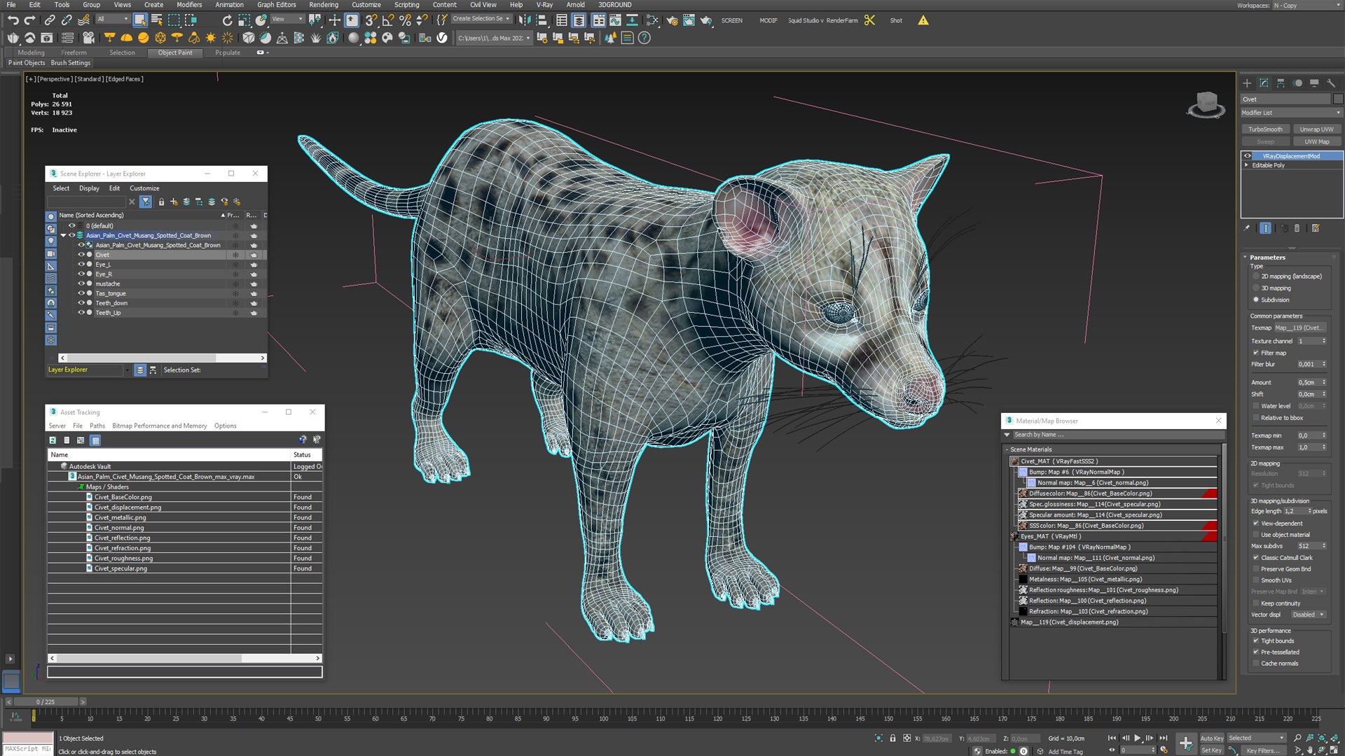The height and width of the screenshot is (756, 1345).
Task: Toggle visibility eye of VRayDisplacementMod
Action: point(1248,156)
